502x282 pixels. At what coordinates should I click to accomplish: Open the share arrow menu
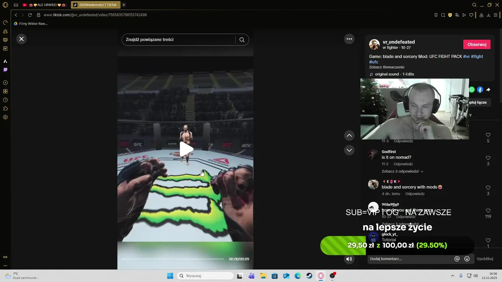click(x=488, y=90)
